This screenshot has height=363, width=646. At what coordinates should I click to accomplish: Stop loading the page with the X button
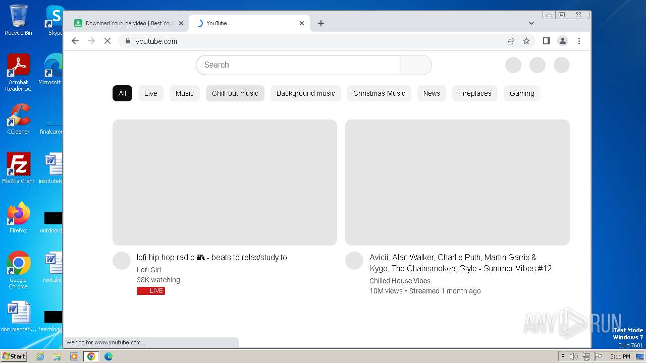tap(107, 41)
